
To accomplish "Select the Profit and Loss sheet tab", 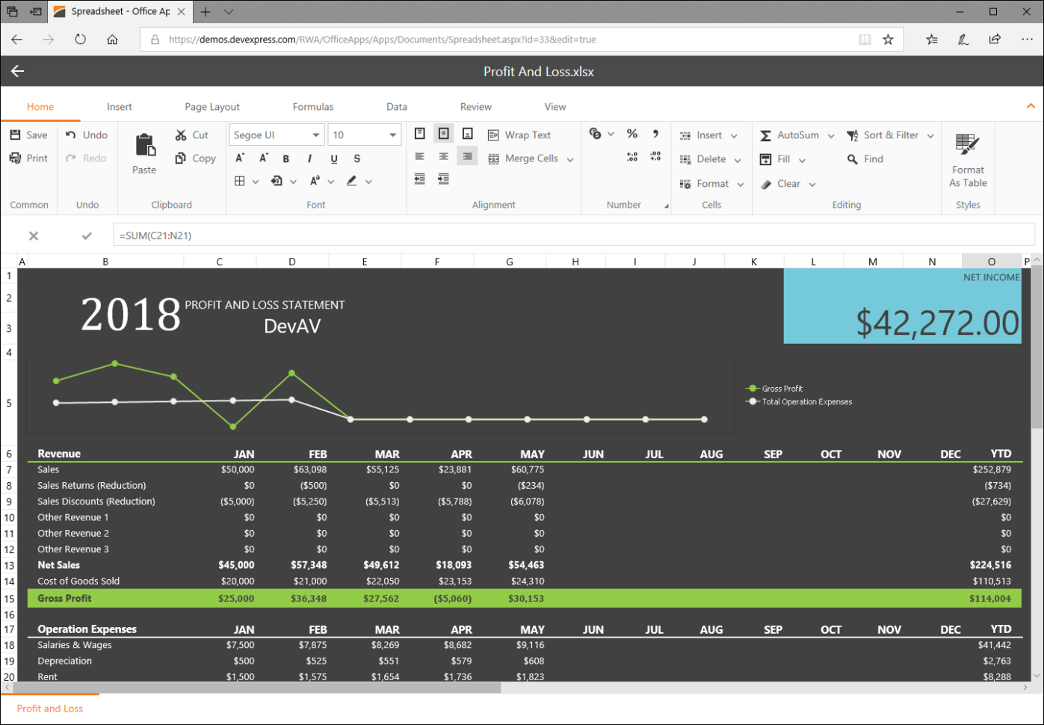I will [x=50, y=709].
